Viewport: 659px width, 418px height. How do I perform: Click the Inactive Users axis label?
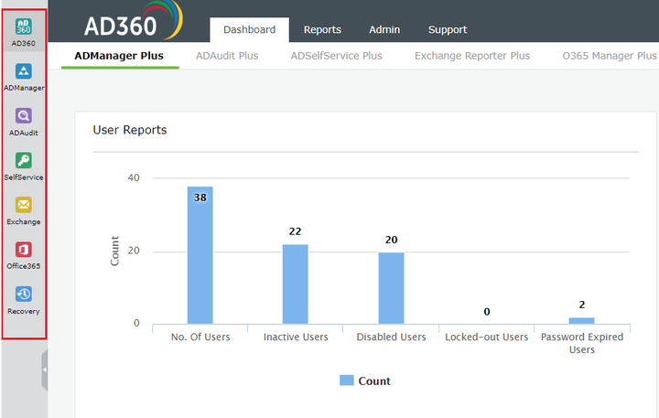296,337
